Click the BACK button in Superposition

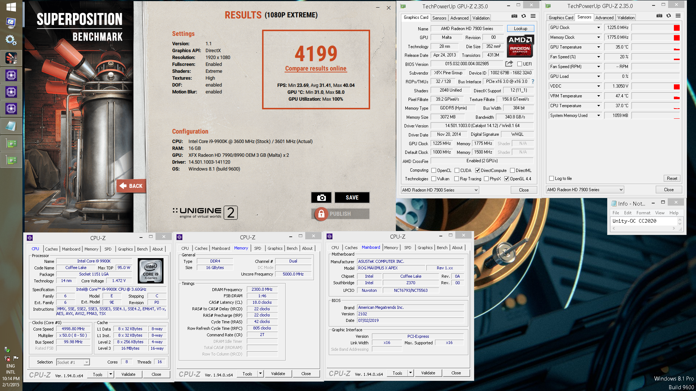point(131,186)
